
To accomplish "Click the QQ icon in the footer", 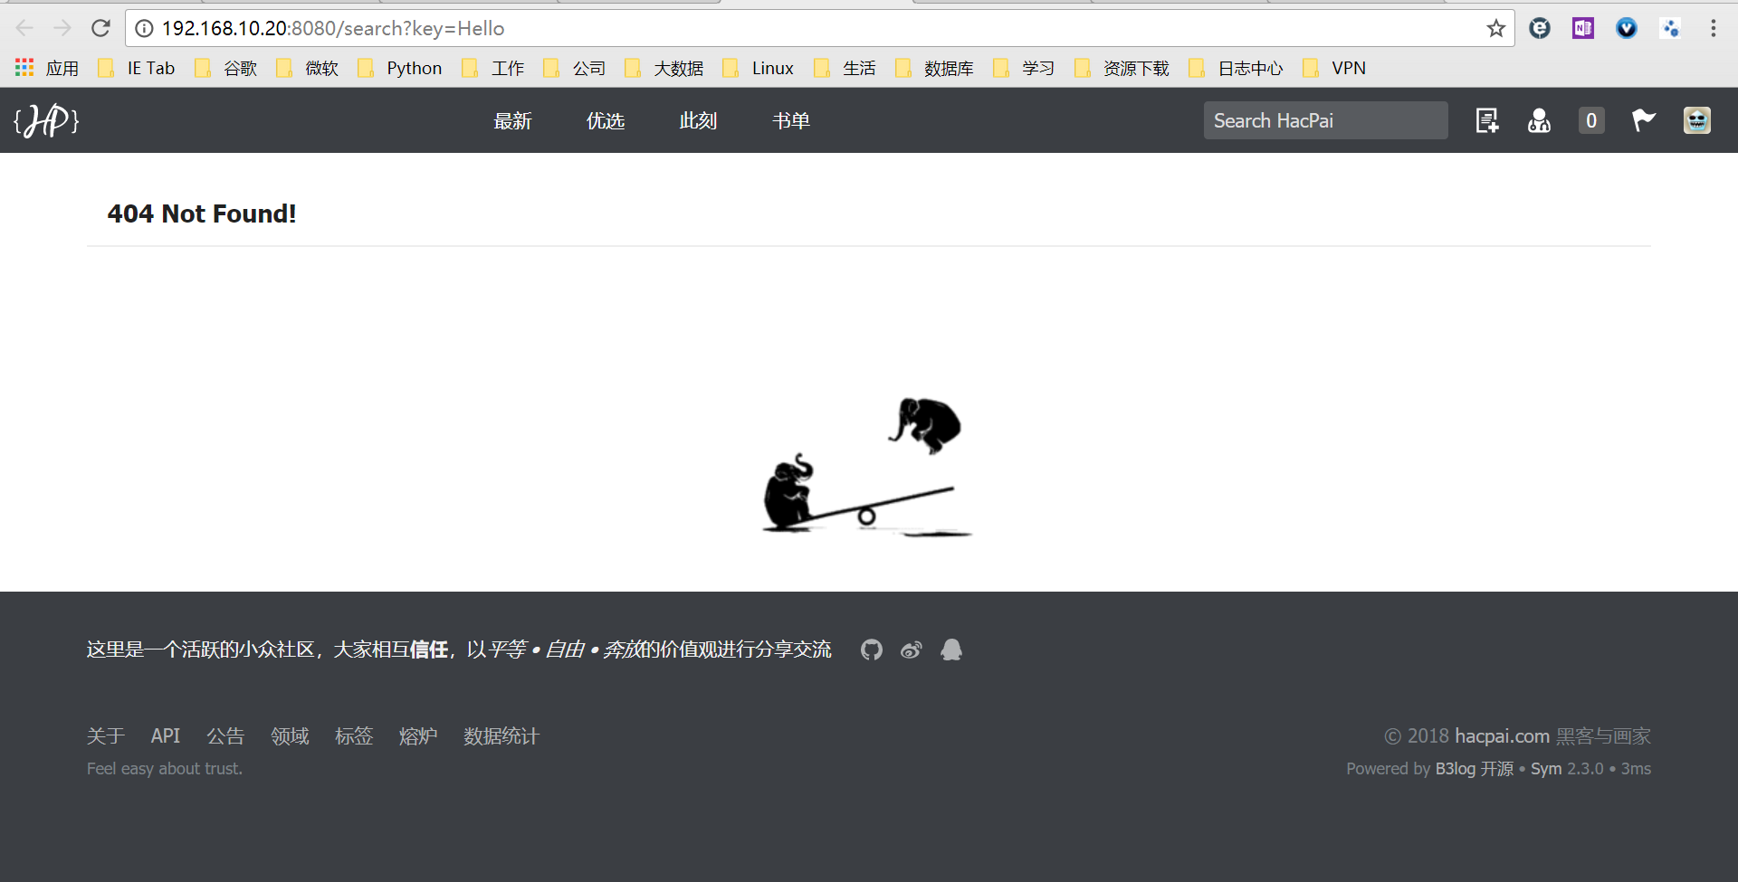I will [x=950, y=650].
